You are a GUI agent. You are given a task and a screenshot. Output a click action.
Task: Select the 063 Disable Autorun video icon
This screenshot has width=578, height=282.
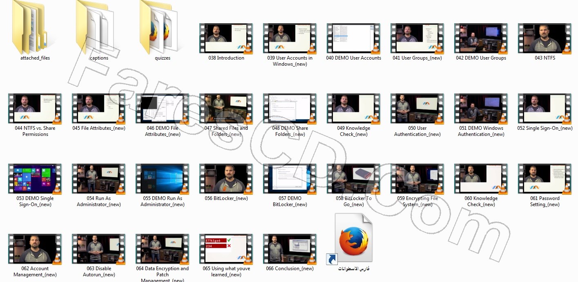(99, 249)
